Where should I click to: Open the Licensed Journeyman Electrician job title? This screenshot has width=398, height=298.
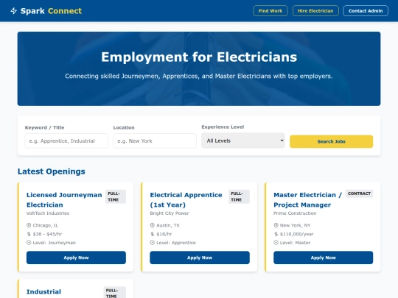point(64,199)
